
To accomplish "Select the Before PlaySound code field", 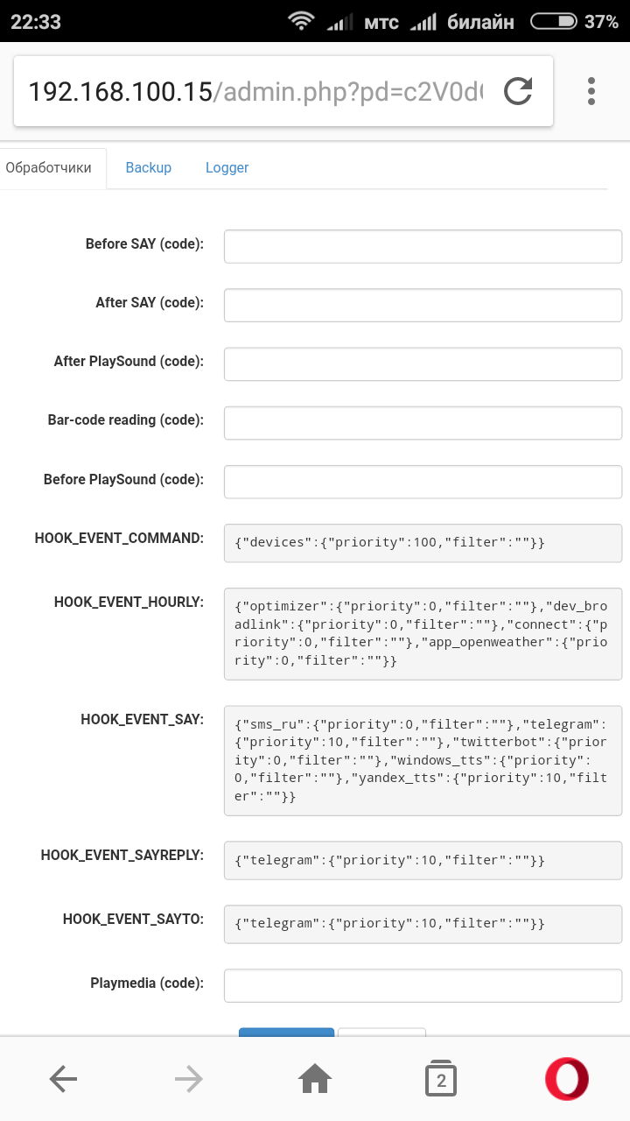I will tap(422, 481).
